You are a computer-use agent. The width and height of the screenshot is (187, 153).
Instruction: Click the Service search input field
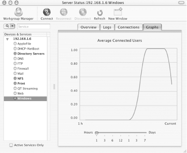click(x=33, y=26)
